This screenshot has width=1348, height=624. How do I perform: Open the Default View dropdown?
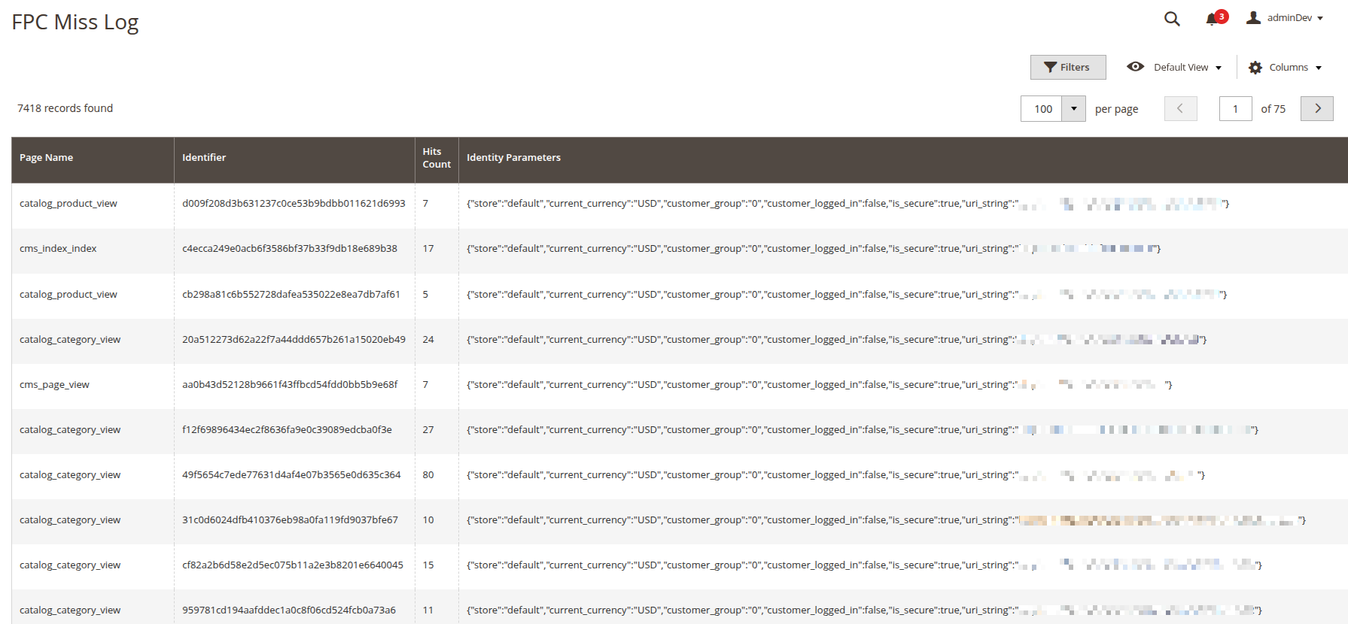[x=1188, y=68]
